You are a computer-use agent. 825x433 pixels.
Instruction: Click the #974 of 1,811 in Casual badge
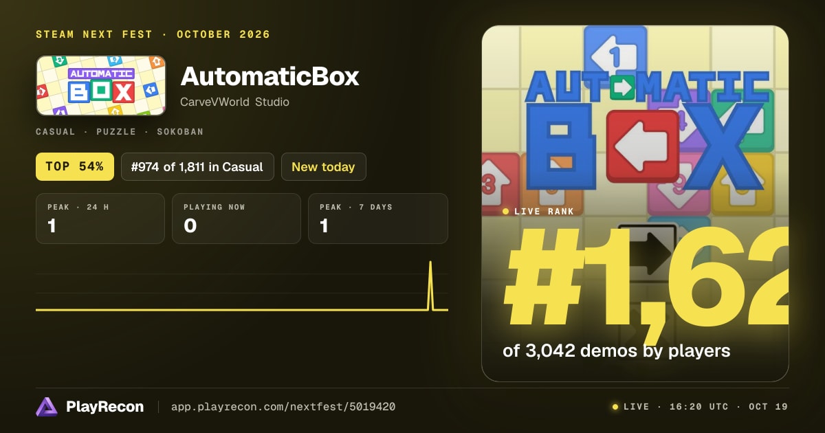[197, 166]
